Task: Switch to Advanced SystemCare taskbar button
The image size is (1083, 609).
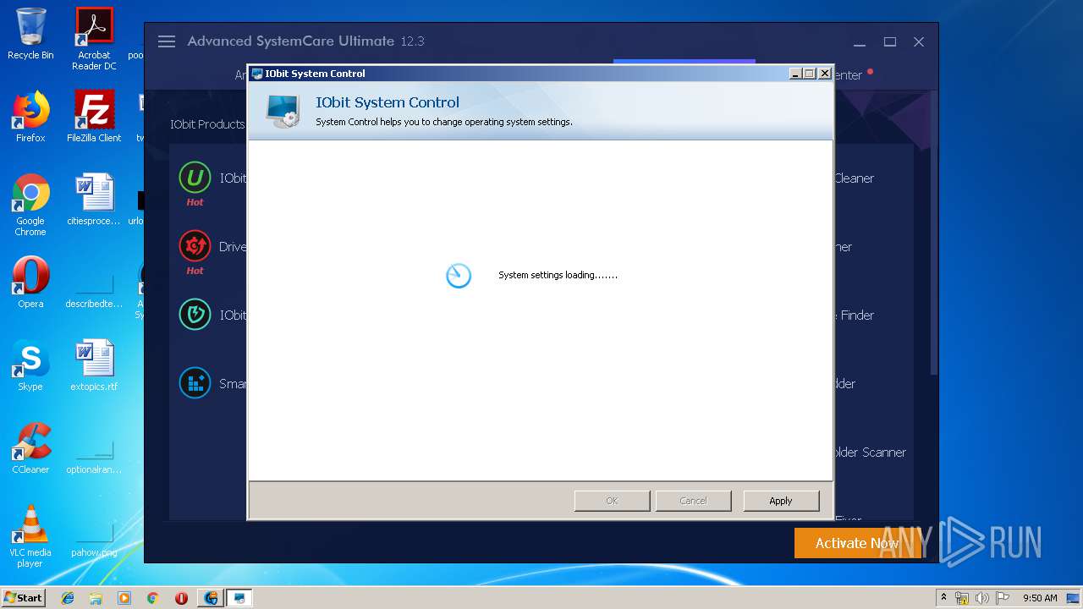Action: [x=211, y=598]
